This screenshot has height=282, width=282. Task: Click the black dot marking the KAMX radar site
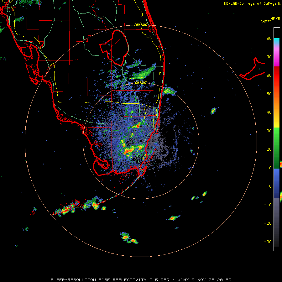click(x=141, y=141)
